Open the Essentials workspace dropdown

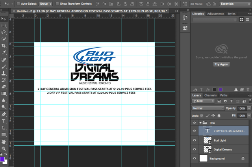coord(235,4)
